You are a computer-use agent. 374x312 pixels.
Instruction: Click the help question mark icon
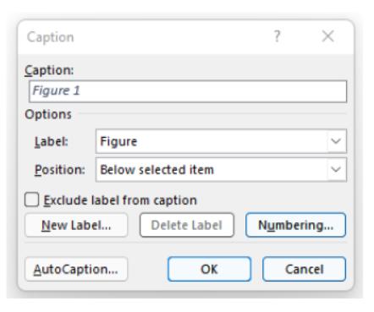278,36
